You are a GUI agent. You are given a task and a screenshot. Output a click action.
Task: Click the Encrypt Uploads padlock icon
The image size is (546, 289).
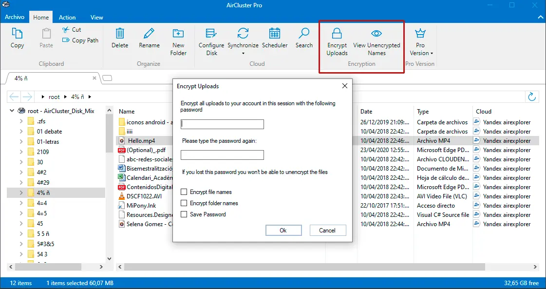[x=337, y=34]
